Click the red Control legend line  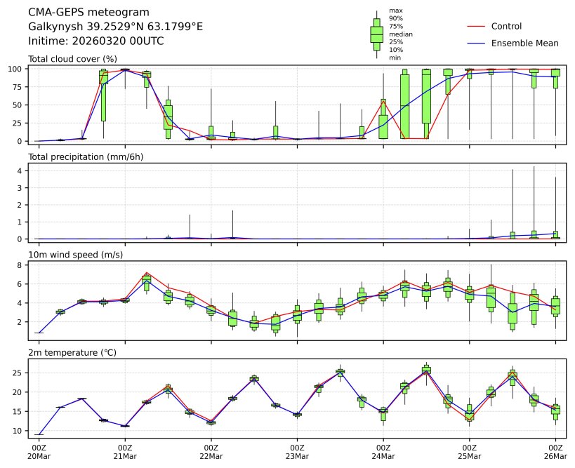pos(475,27)
